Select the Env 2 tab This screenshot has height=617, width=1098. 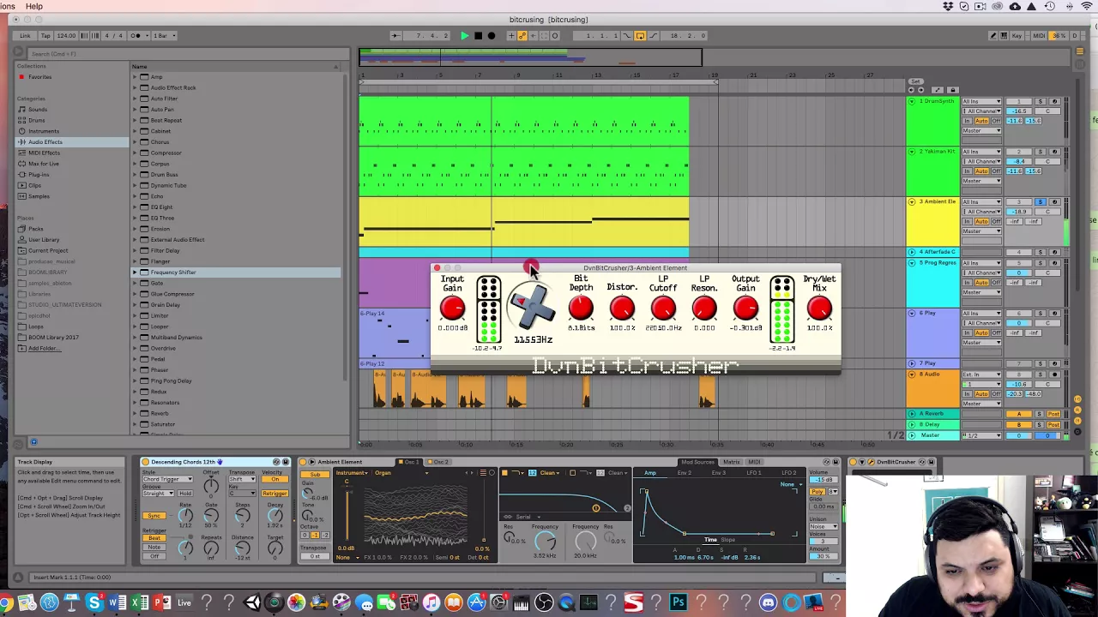pos(684,473)
